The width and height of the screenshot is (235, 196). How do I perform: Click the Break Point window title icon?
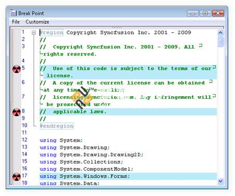(x=13, y=13)
